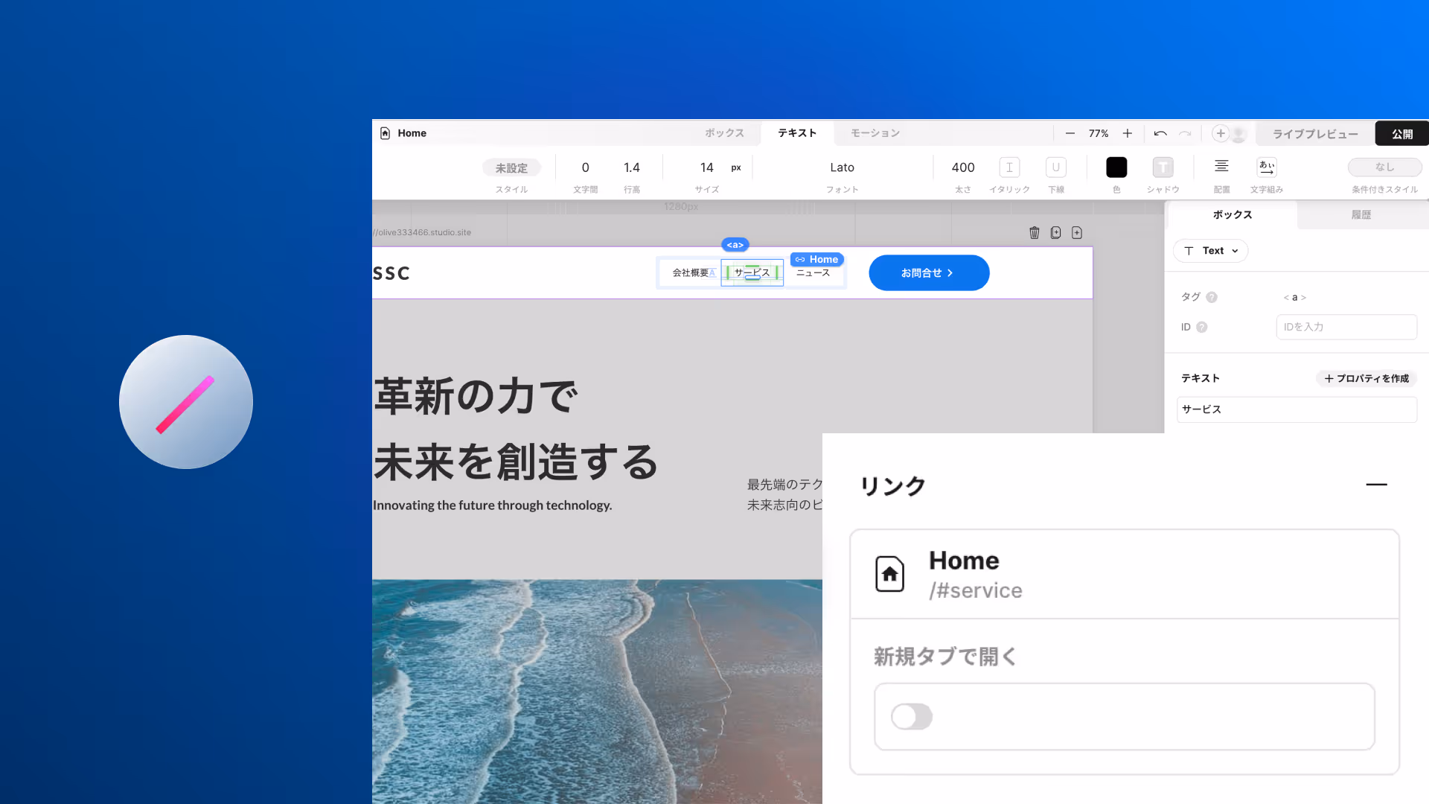Viewport: 1429px width, 804px height.
Task: Click the IDを入力 input field
Action: coord(1346,327)
